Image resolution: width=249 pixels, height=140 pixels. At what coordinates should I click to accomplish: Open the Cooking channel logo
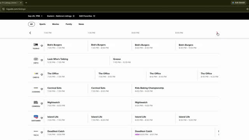coord(36,88)
